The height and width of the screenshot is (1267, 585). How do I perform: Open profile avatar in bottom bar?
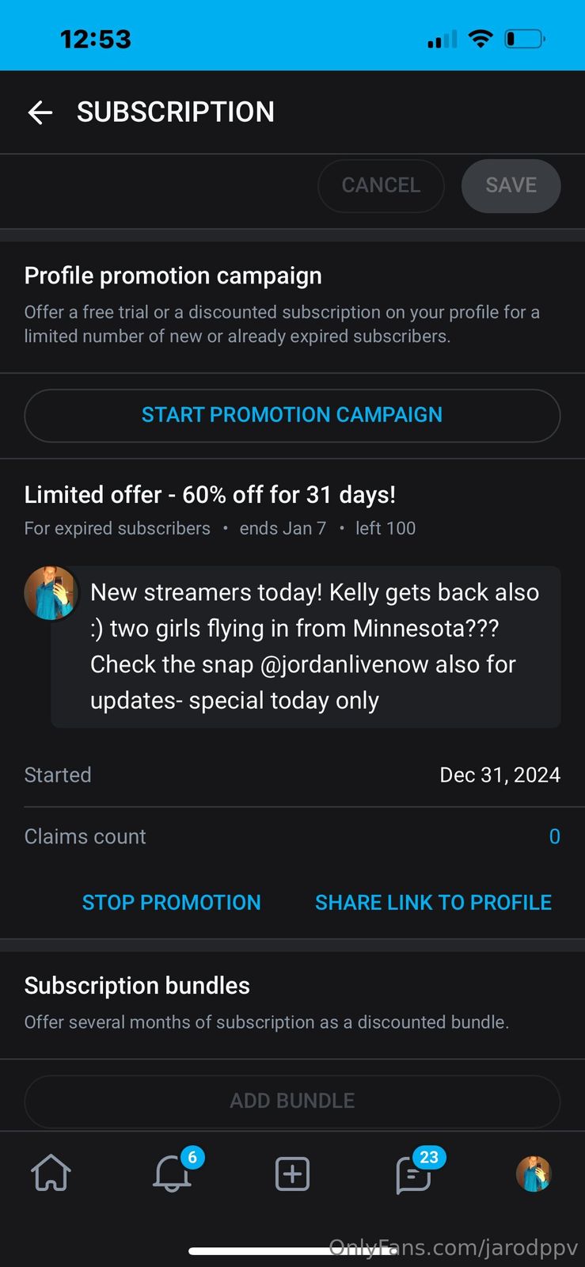(534, 1174)
